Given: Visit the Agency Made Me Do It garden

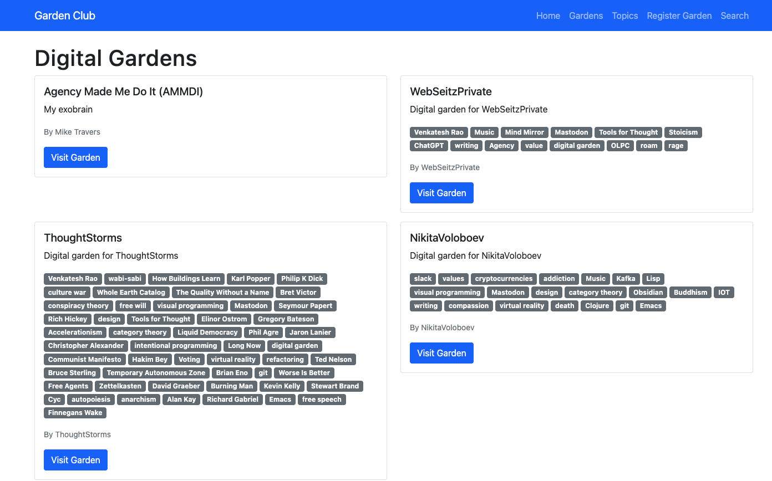Looking at the screenshot, I should (75, 157).
